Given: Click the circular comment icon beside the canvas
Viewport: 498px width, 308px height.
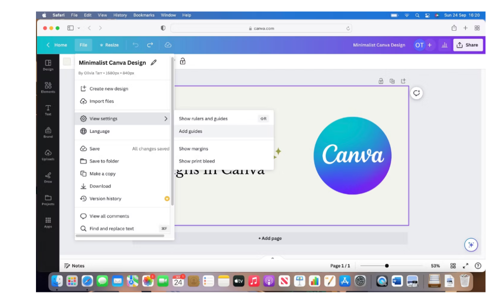Looking at the screenshot, I should (416, 93).
